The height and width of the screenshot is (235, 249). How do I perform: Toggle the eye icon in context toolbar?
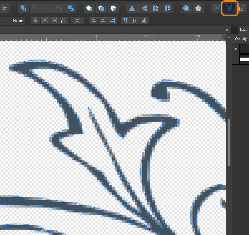(x=45, y=21)
